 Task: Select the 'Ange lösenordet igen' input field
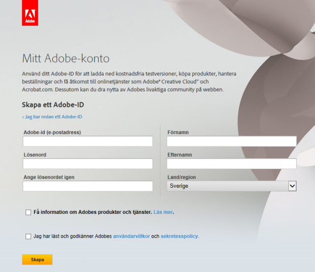(x=88, y=186)
